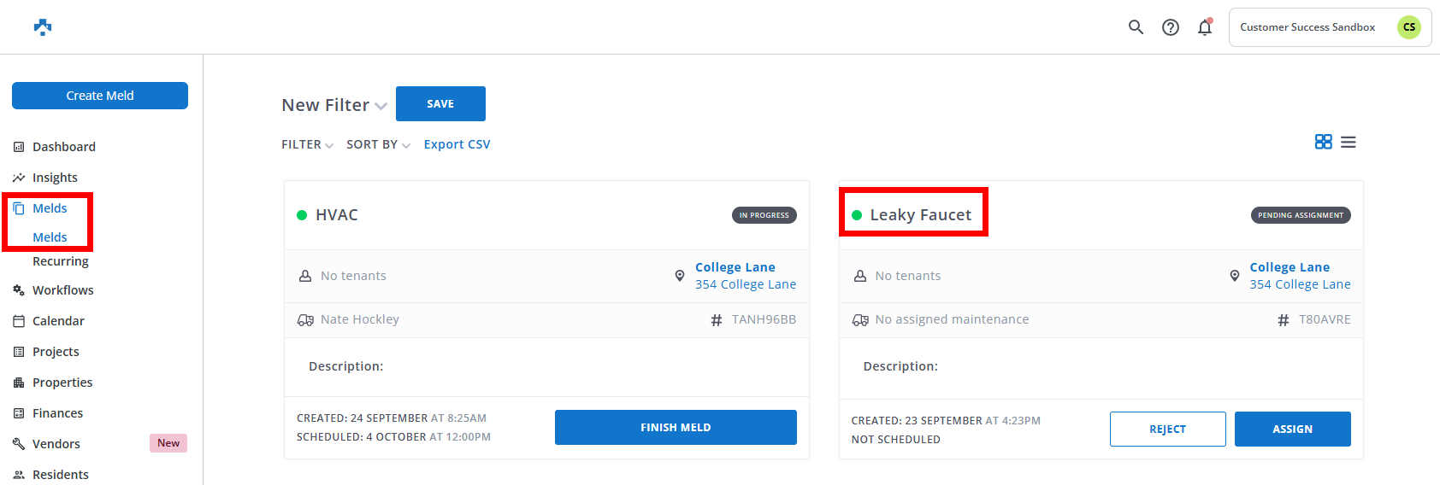1440x485 pixels.
Task: Open the help question mark icon
Action: coord(1171,27)
